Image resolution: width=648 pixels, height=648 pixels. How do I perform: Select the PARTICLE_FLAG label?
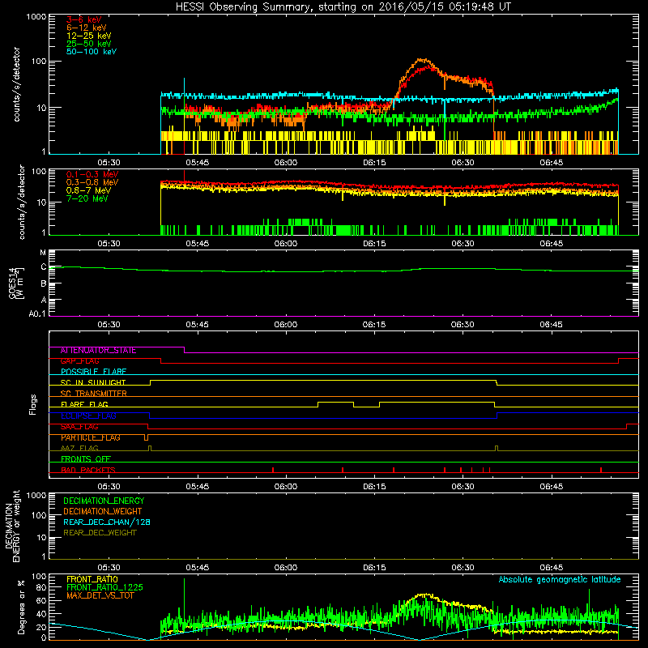coord(91,437)
